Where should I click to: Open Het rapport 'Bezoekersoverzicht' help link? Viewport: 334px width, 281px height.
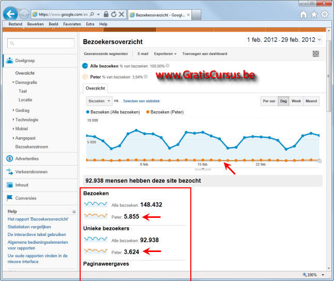(38, 219)
